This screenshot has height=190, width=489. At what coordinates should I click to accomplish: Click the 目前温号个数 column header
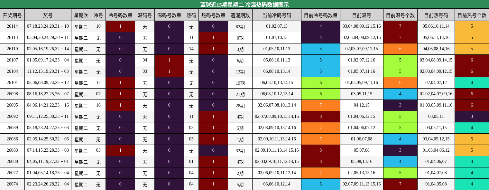(400, 15)
